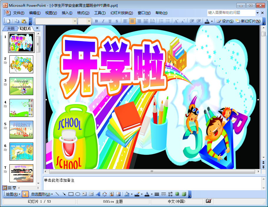This screenshot has width=268, height=207.
Task: Insert diagram or organization chart
Action: click(x=105, y=194)
